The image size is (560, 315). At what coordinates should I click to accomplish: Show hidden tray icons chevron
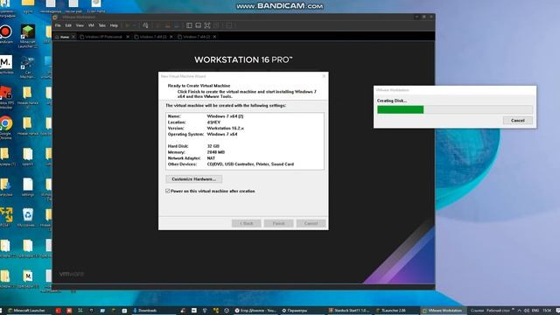pos(519,311)
